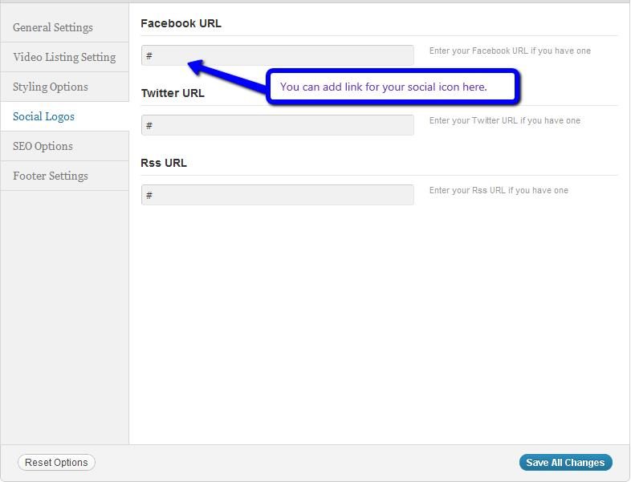Save settings with Save All Changes
The height and width of the screenshot is (482, 631).
click(565, 462)
